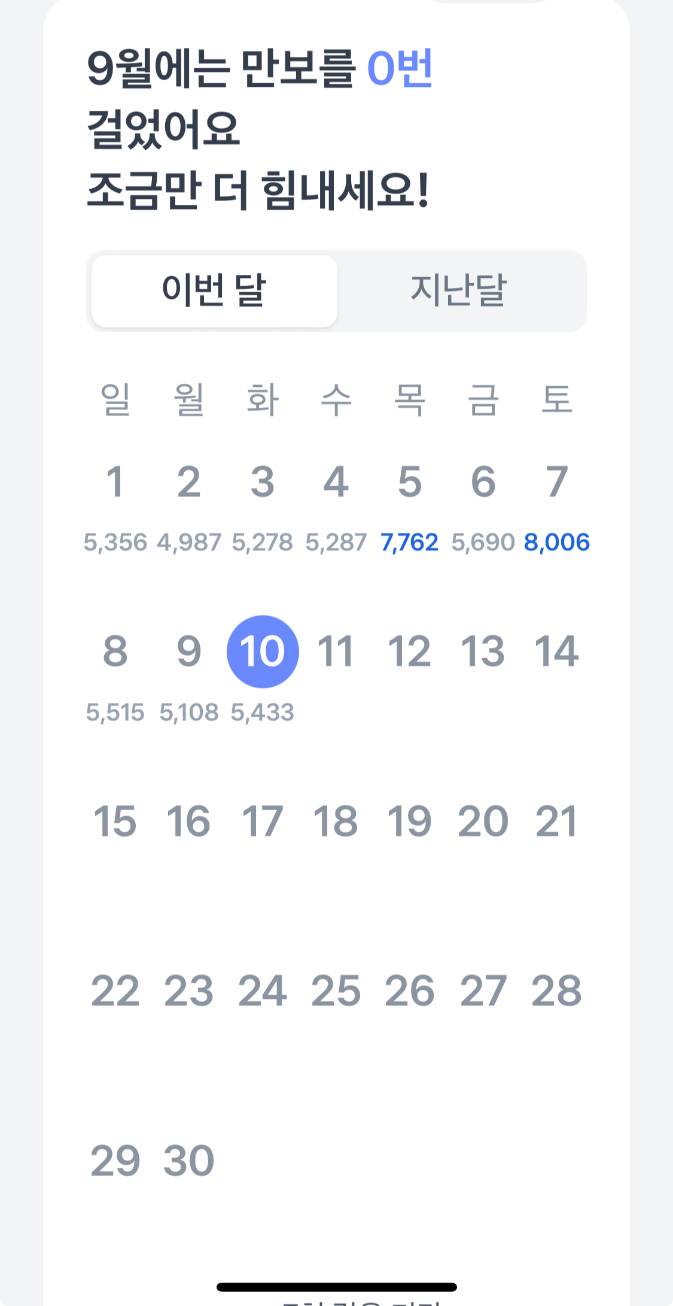Tap the blue 0번 text in the heading
Image resolution: width=673 pixels, height=1306 pixels.
[x=400, y=68]
